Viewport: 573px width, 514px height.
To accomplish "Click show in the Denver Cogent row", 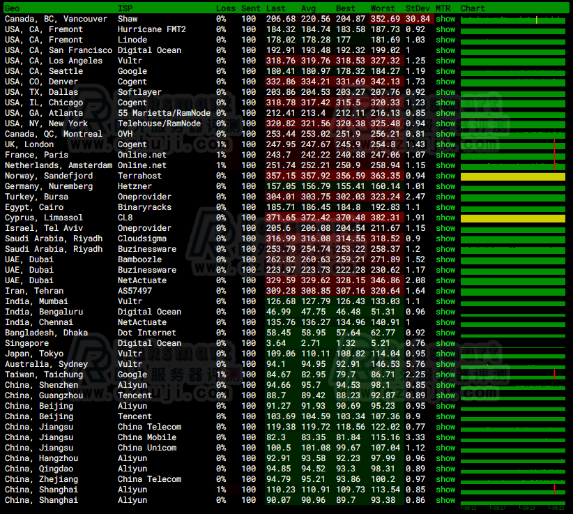I will (x=445, y=82).
